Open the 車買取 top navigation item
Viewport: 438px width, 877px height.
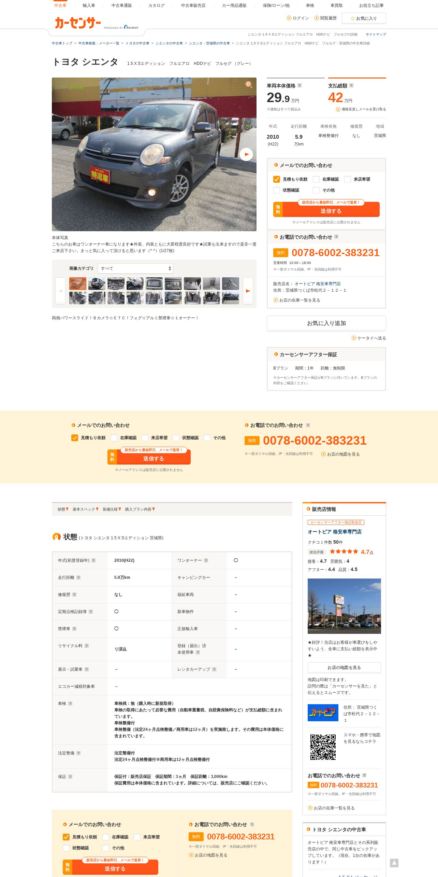pos(336,5)
